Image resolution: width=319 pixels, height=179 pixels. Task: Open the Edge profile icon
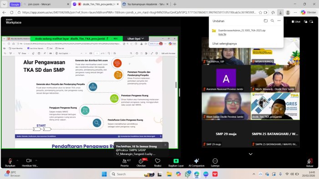[x=288, y=13]
